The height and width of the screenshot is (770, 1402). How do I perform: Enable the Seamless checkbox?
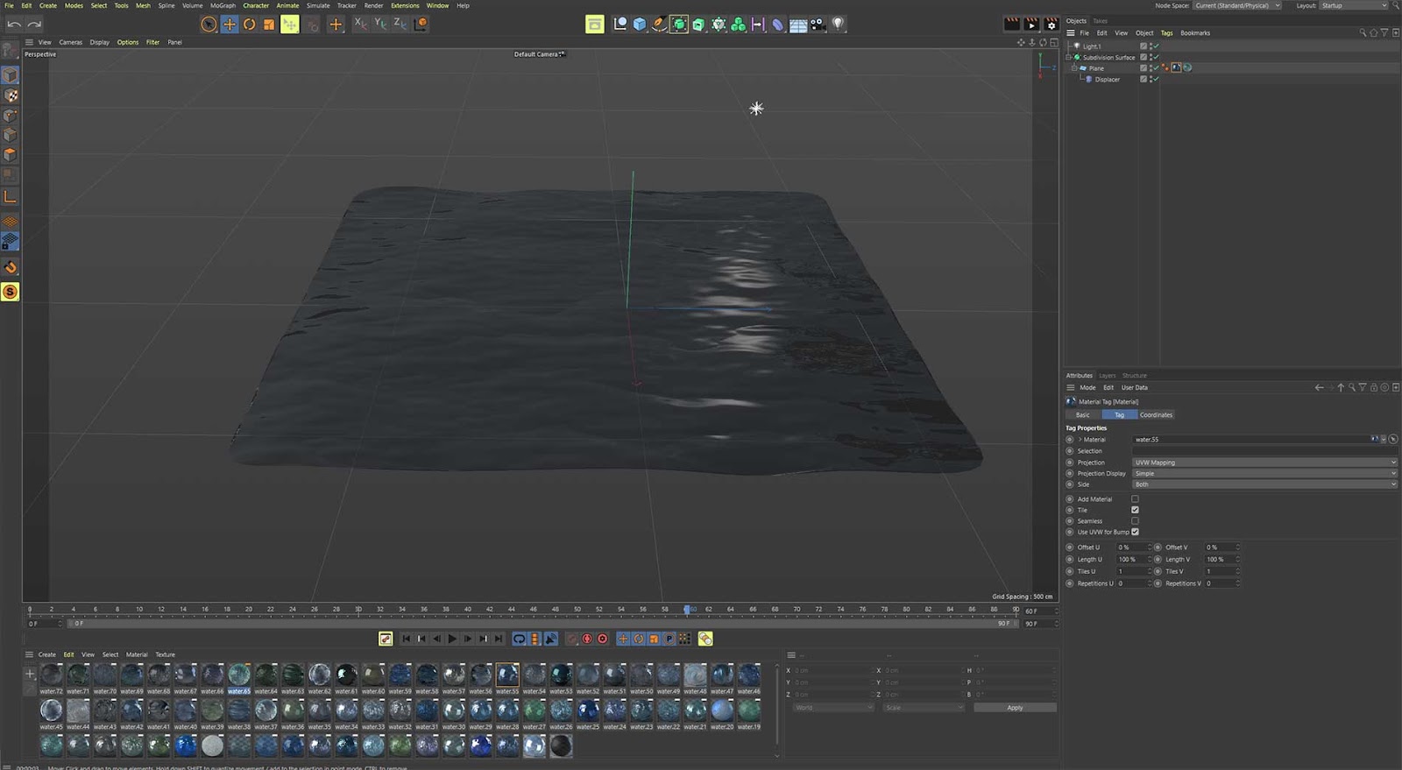[x=1135, y=521]
